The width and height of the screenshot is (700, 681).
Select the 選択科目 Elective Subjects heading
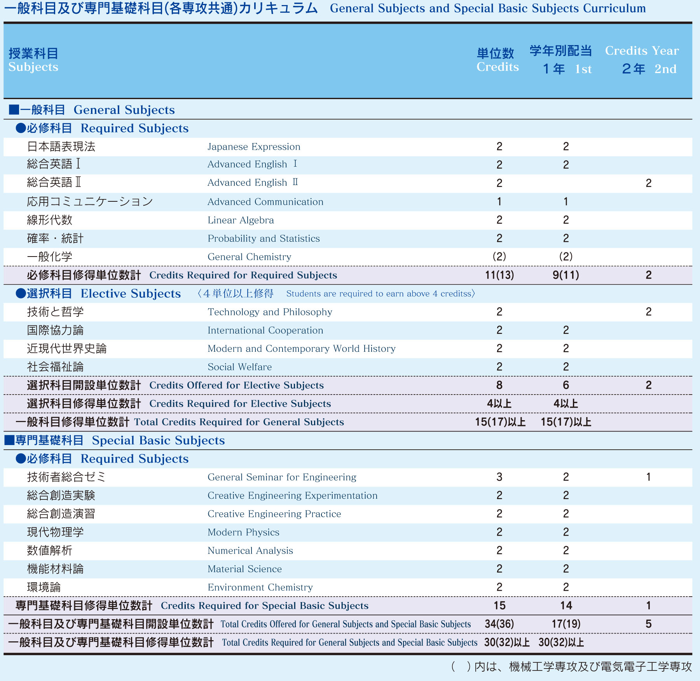click(x=98, y=293)
